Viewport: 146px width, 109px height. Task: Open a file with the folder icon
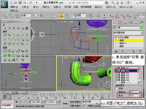point(15,3)
